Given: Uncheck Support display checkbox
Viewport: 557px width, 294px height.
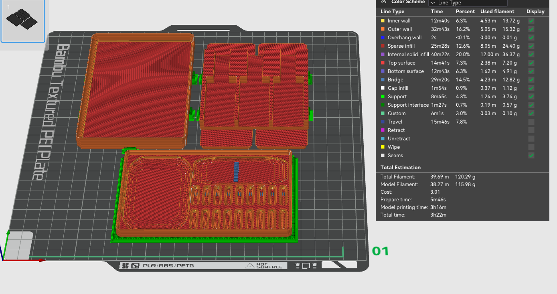Looking at the screenshot, I should pyautogui.click(x=531, y=96).
